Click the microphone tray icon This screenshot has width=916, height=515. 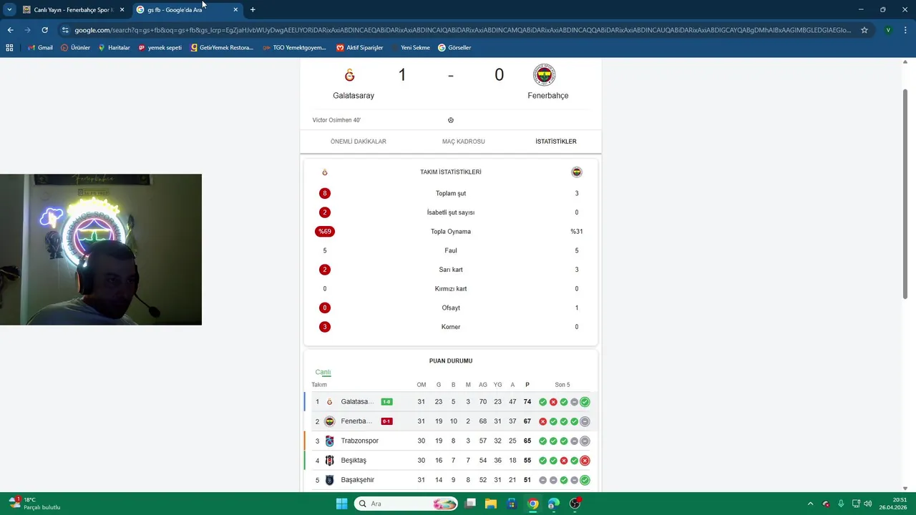(x=841, y=504)
